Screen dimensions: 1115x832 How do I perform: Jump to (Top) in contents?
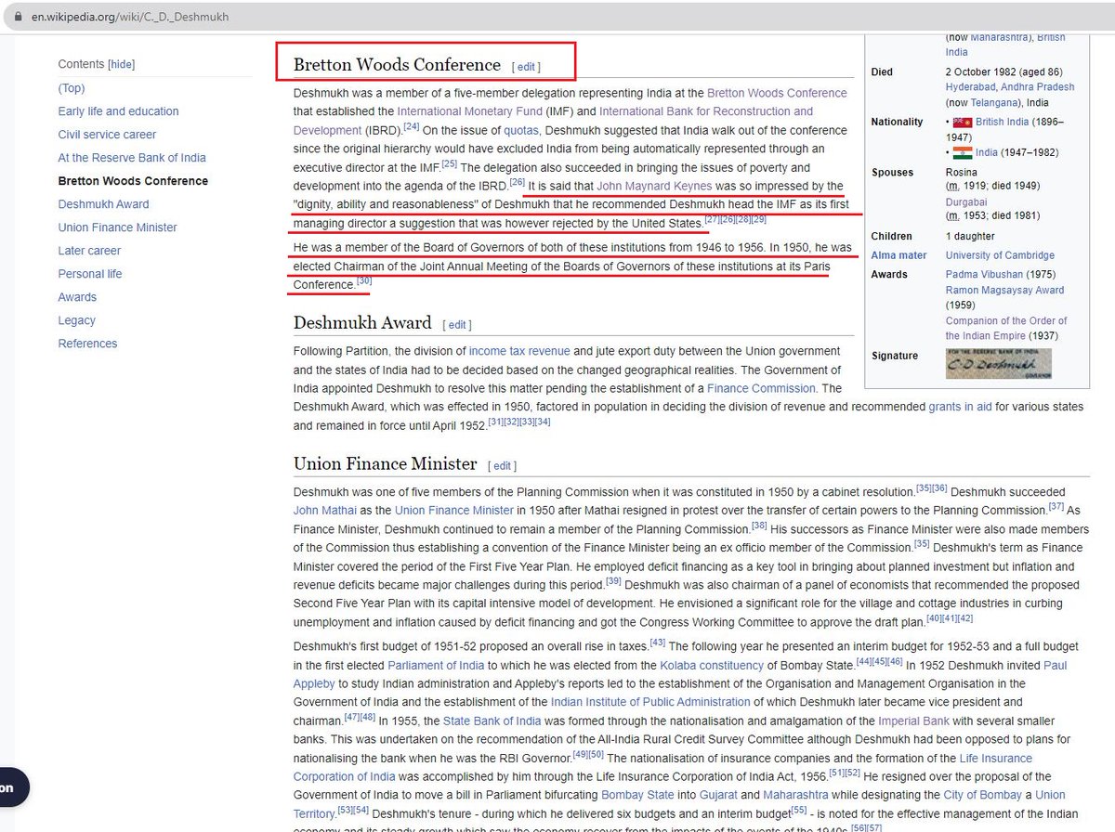click(72, 88)
